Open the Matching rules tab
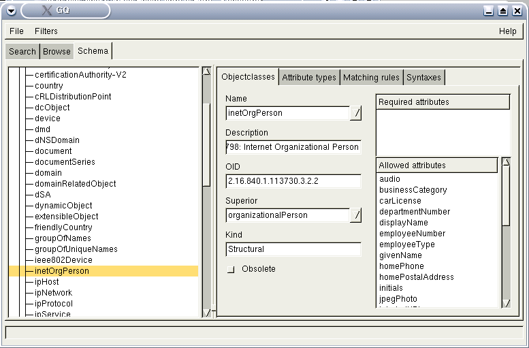The width and height of the screenshot is (529, 348). [371, 78]
